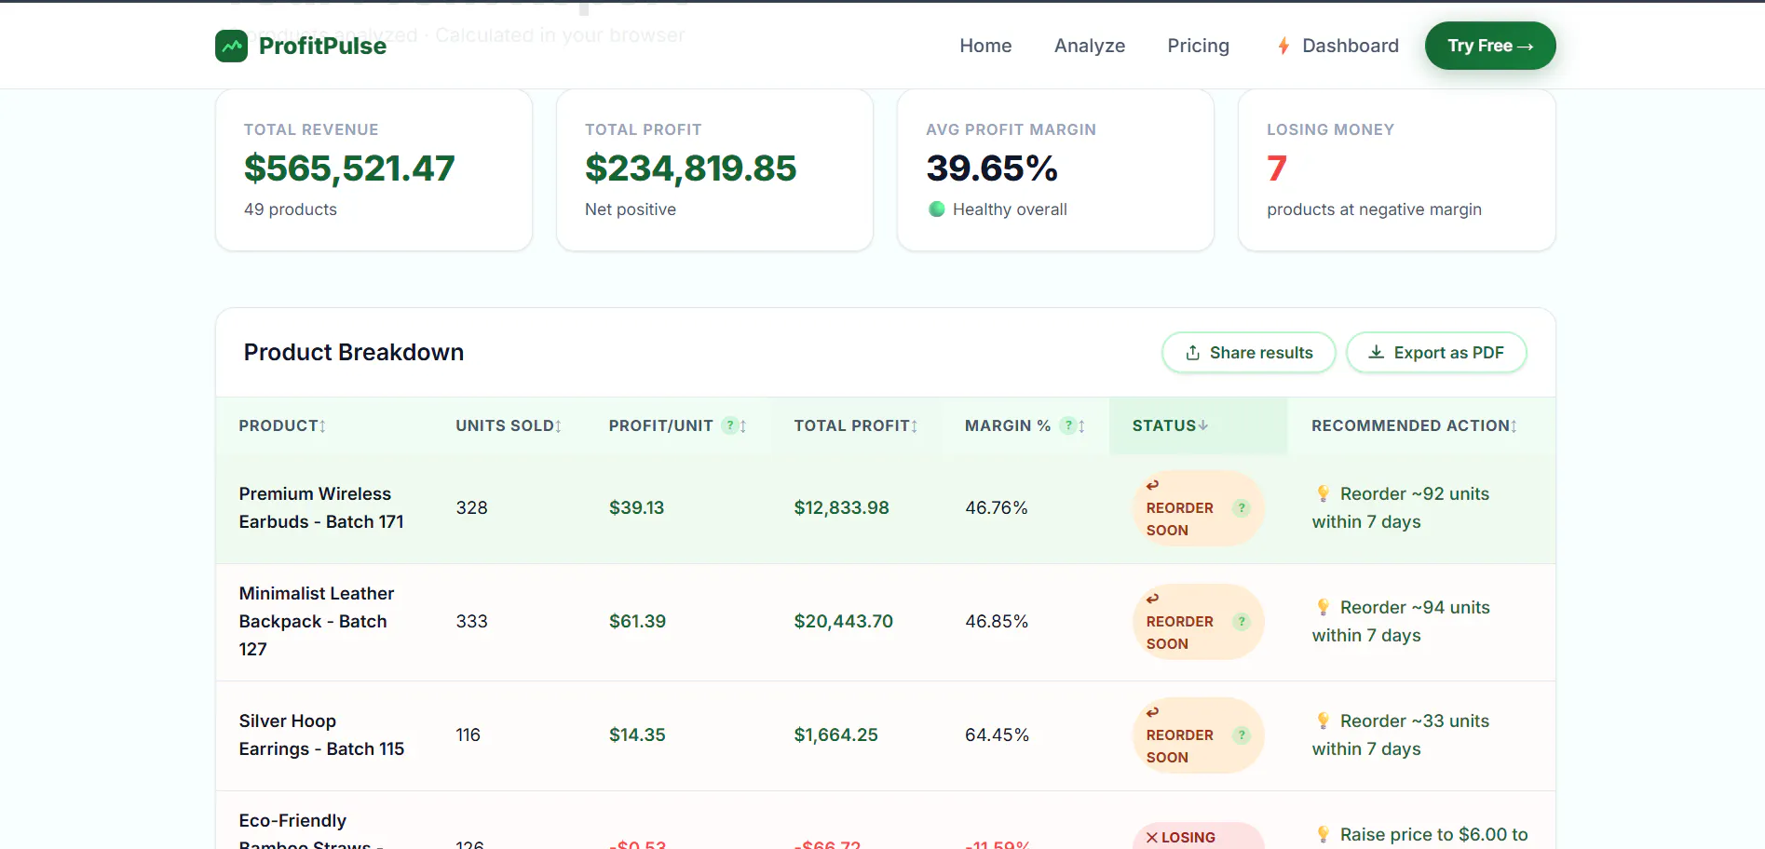
Task: Select Silver Hoop Earrings - Batch 115 name
Action: (x=321, y=734)
